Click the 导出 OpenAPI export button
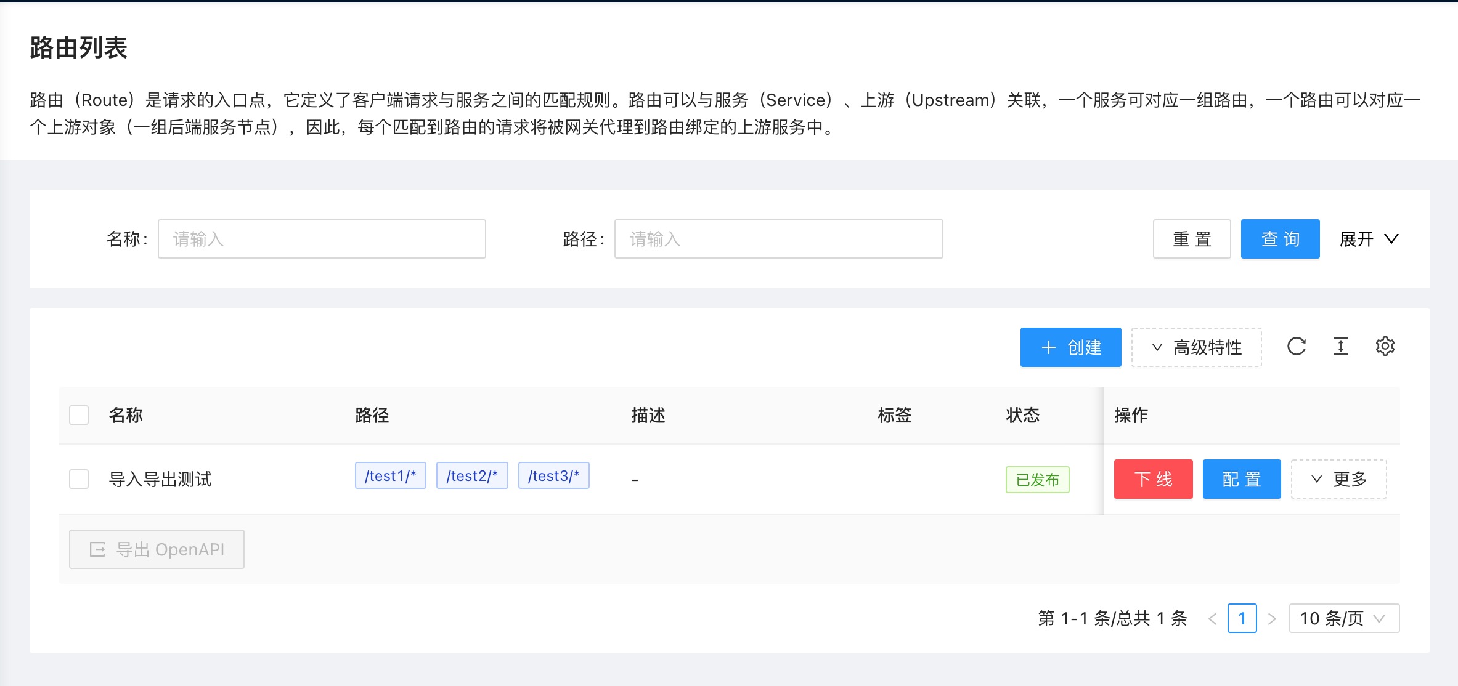1458x686 pixels. pyautogui.click(x=157, y=549)
